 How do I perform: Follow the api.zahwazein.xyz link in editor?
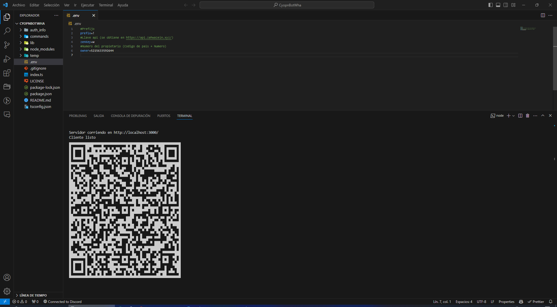[x=149, y=38]
